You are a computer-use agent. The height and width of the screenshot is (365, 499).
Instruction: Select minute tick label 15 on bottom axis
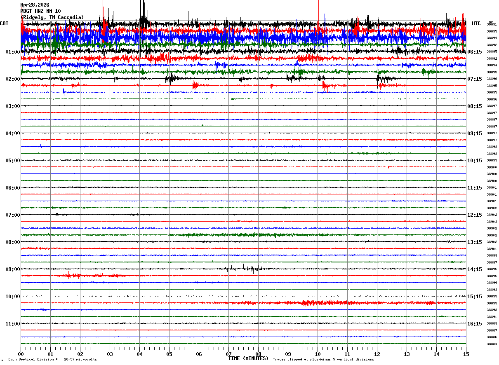(466, 354)
